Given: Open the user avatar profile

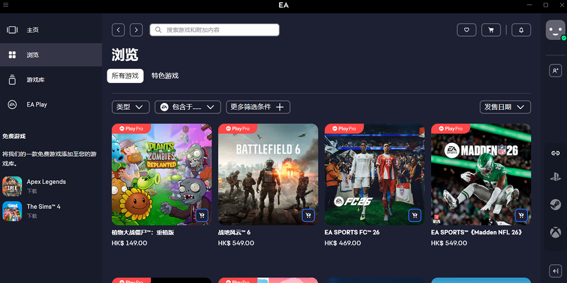Looking at the screenshot, I should tap(556, 30).
